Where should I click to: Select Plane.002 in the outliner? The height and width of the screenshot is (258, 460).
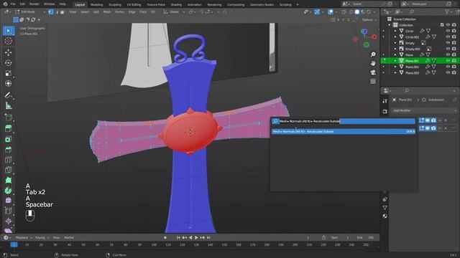[412, 67]
